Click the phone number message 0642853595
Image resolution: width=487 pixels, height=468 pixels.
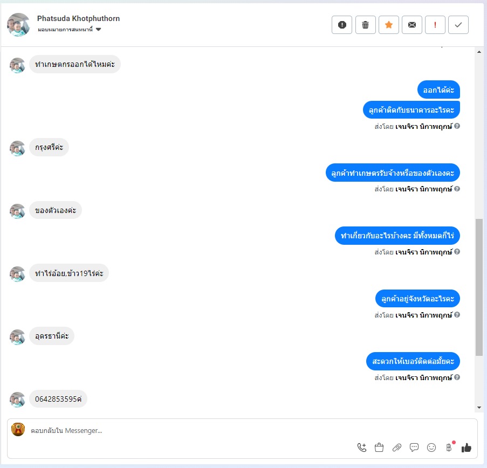click(58, 399)
